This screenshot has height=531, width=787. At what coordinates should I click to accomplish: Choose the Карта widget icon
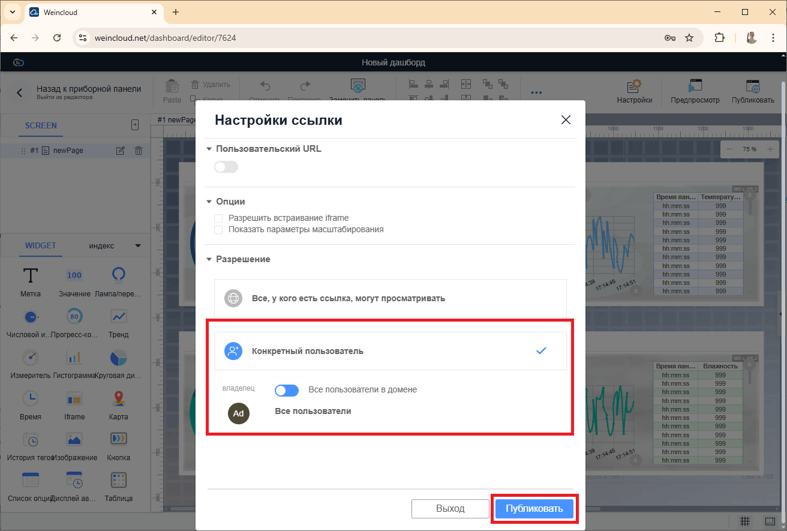pos(118,398)
